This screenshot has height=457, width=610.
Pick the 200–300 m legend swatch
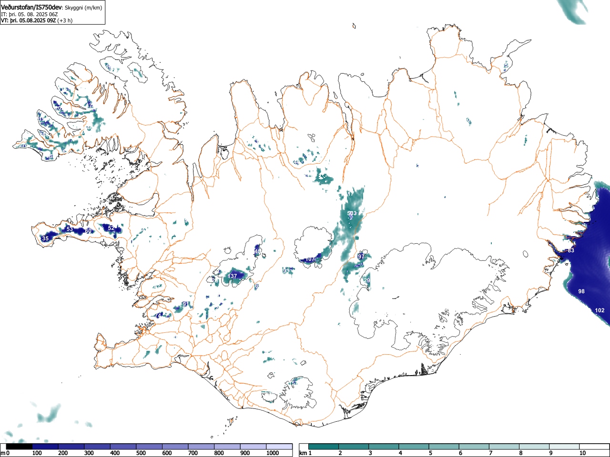71,447
